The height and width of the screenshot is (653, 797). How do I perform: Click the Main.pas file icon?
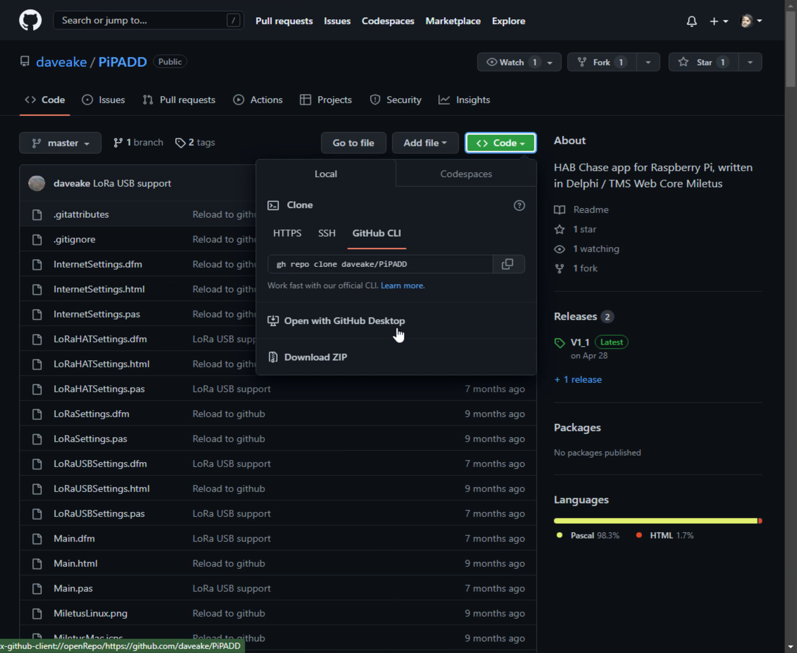[37, 588]
